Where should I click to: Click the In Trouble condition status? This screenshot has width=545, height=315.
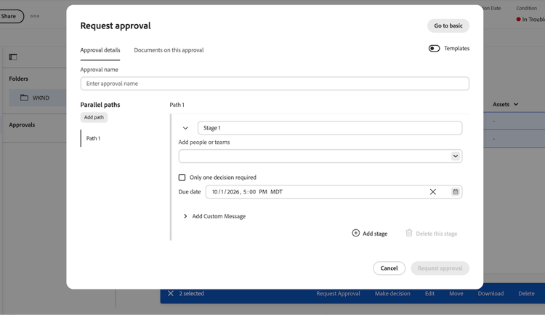pyautogui.click(x=530, y=20)
